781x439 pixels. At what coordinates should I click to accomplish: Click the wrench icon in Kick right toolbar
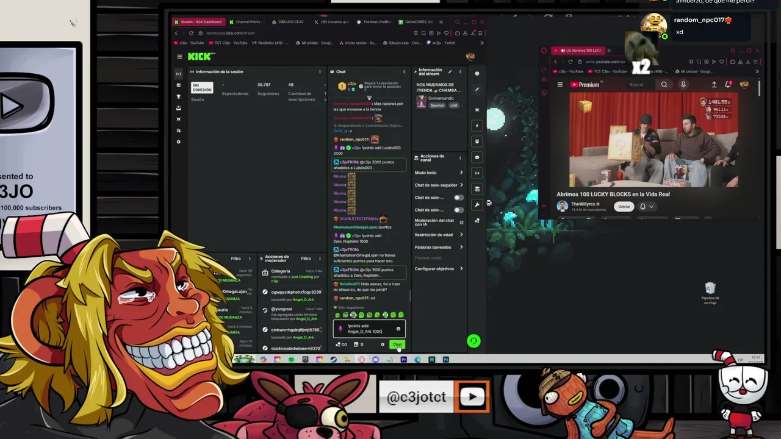click(477, 205)
